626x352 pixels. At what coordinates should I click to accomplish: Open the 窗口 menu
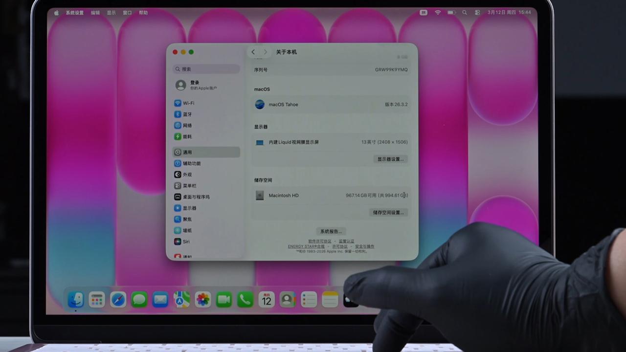tap(127, 13)
